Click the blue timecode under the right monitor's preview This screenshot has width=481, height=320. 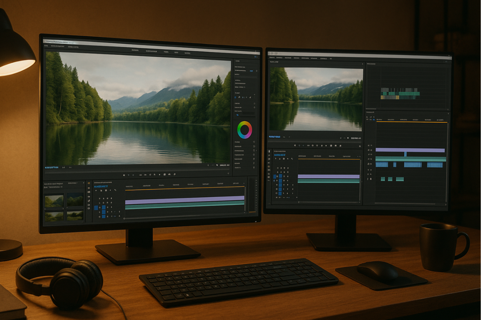275,137
